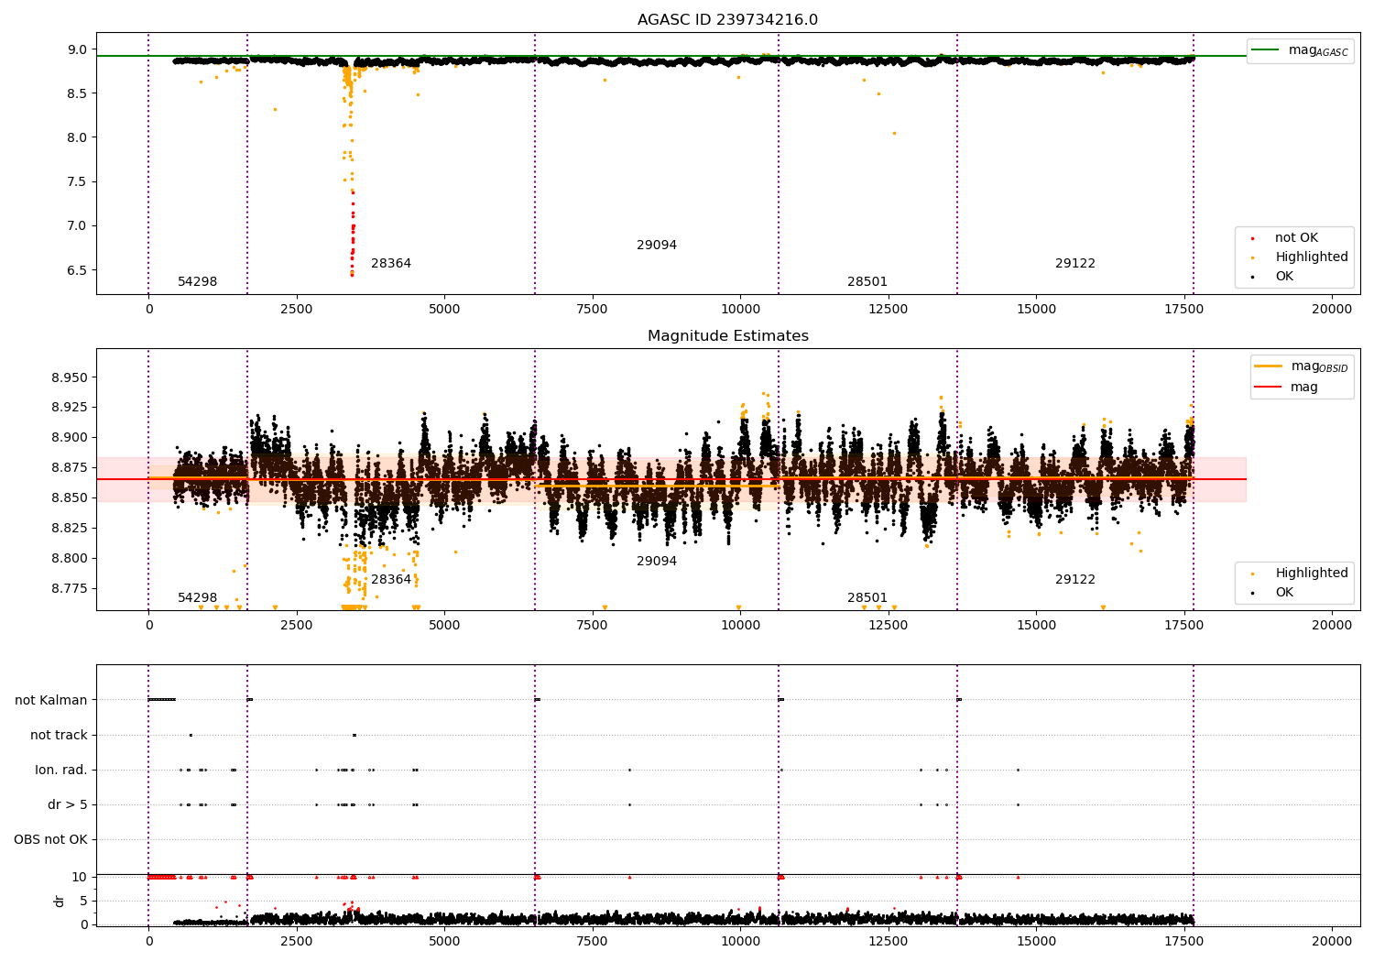Screen dimensions: 1374x962
Task: Click obsid label 28501 in top plot
Action: [867, 282]
